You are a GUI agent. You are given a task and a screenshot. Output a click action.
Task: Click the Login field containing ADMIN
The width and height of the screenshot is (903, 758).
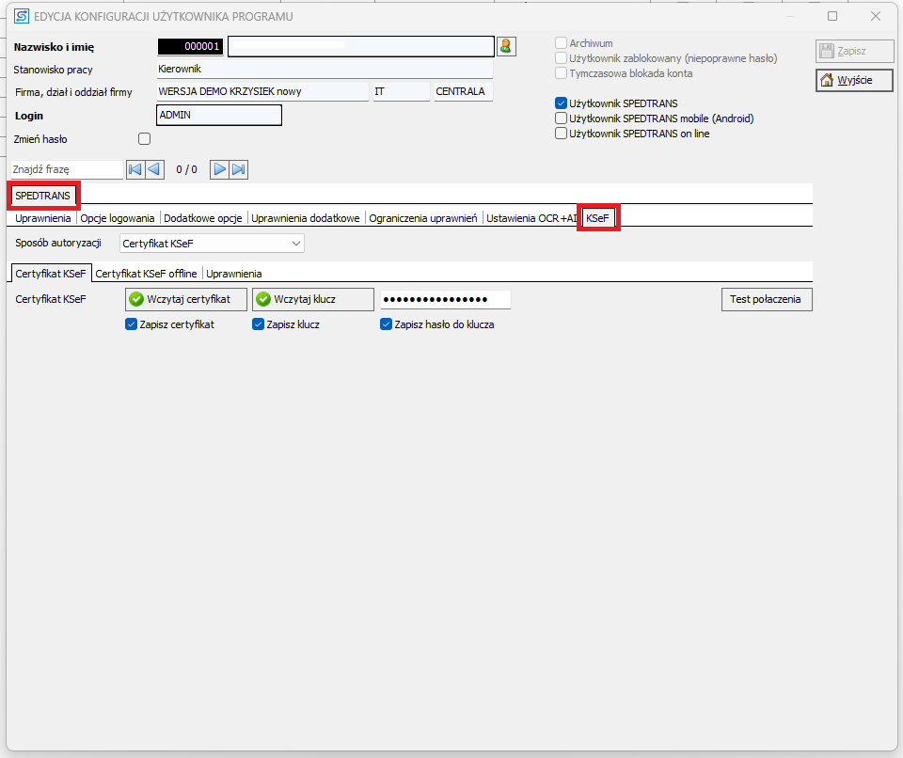pos(218,115)
